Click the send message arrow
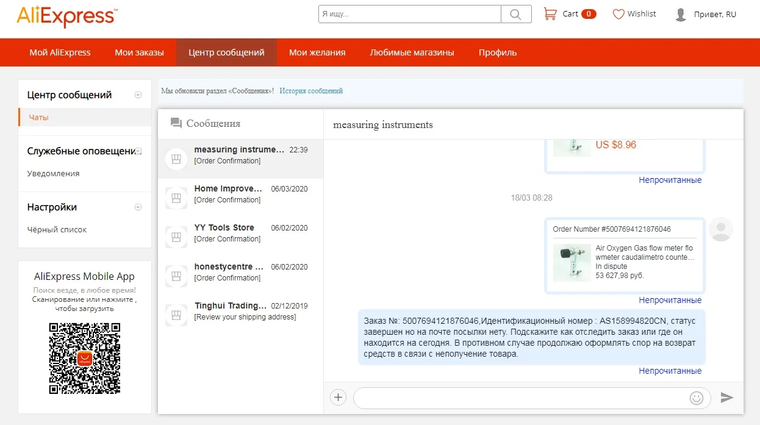Image resolution: width=760 pixels, height=425 pixels. (x=726, y=398)
